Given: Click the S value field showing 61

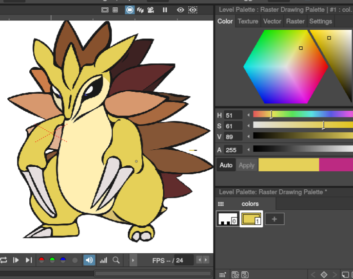Looking at the screenshot, I should coord(234,126).
